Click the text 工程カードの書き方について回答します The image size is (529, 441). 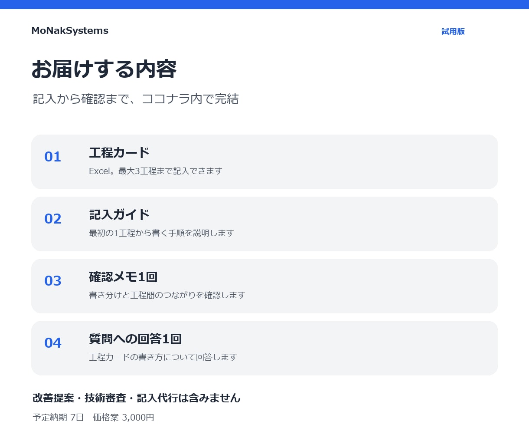(x=163, y=357)
